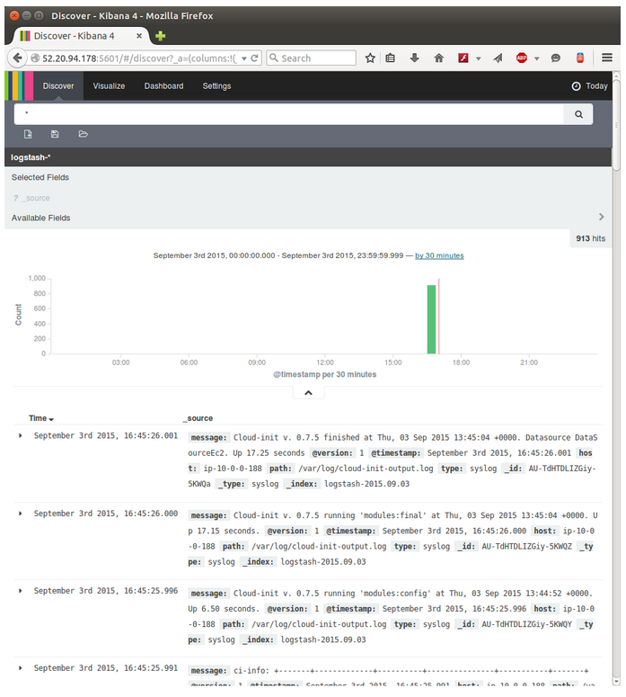
Task: Click the Save Search floppy icon
Action: click(55, 134)
